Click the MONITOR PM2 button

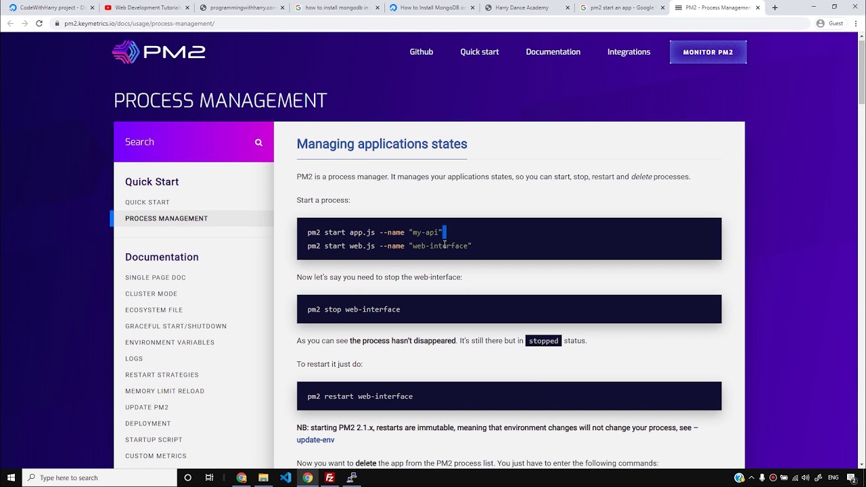(708, 52)
